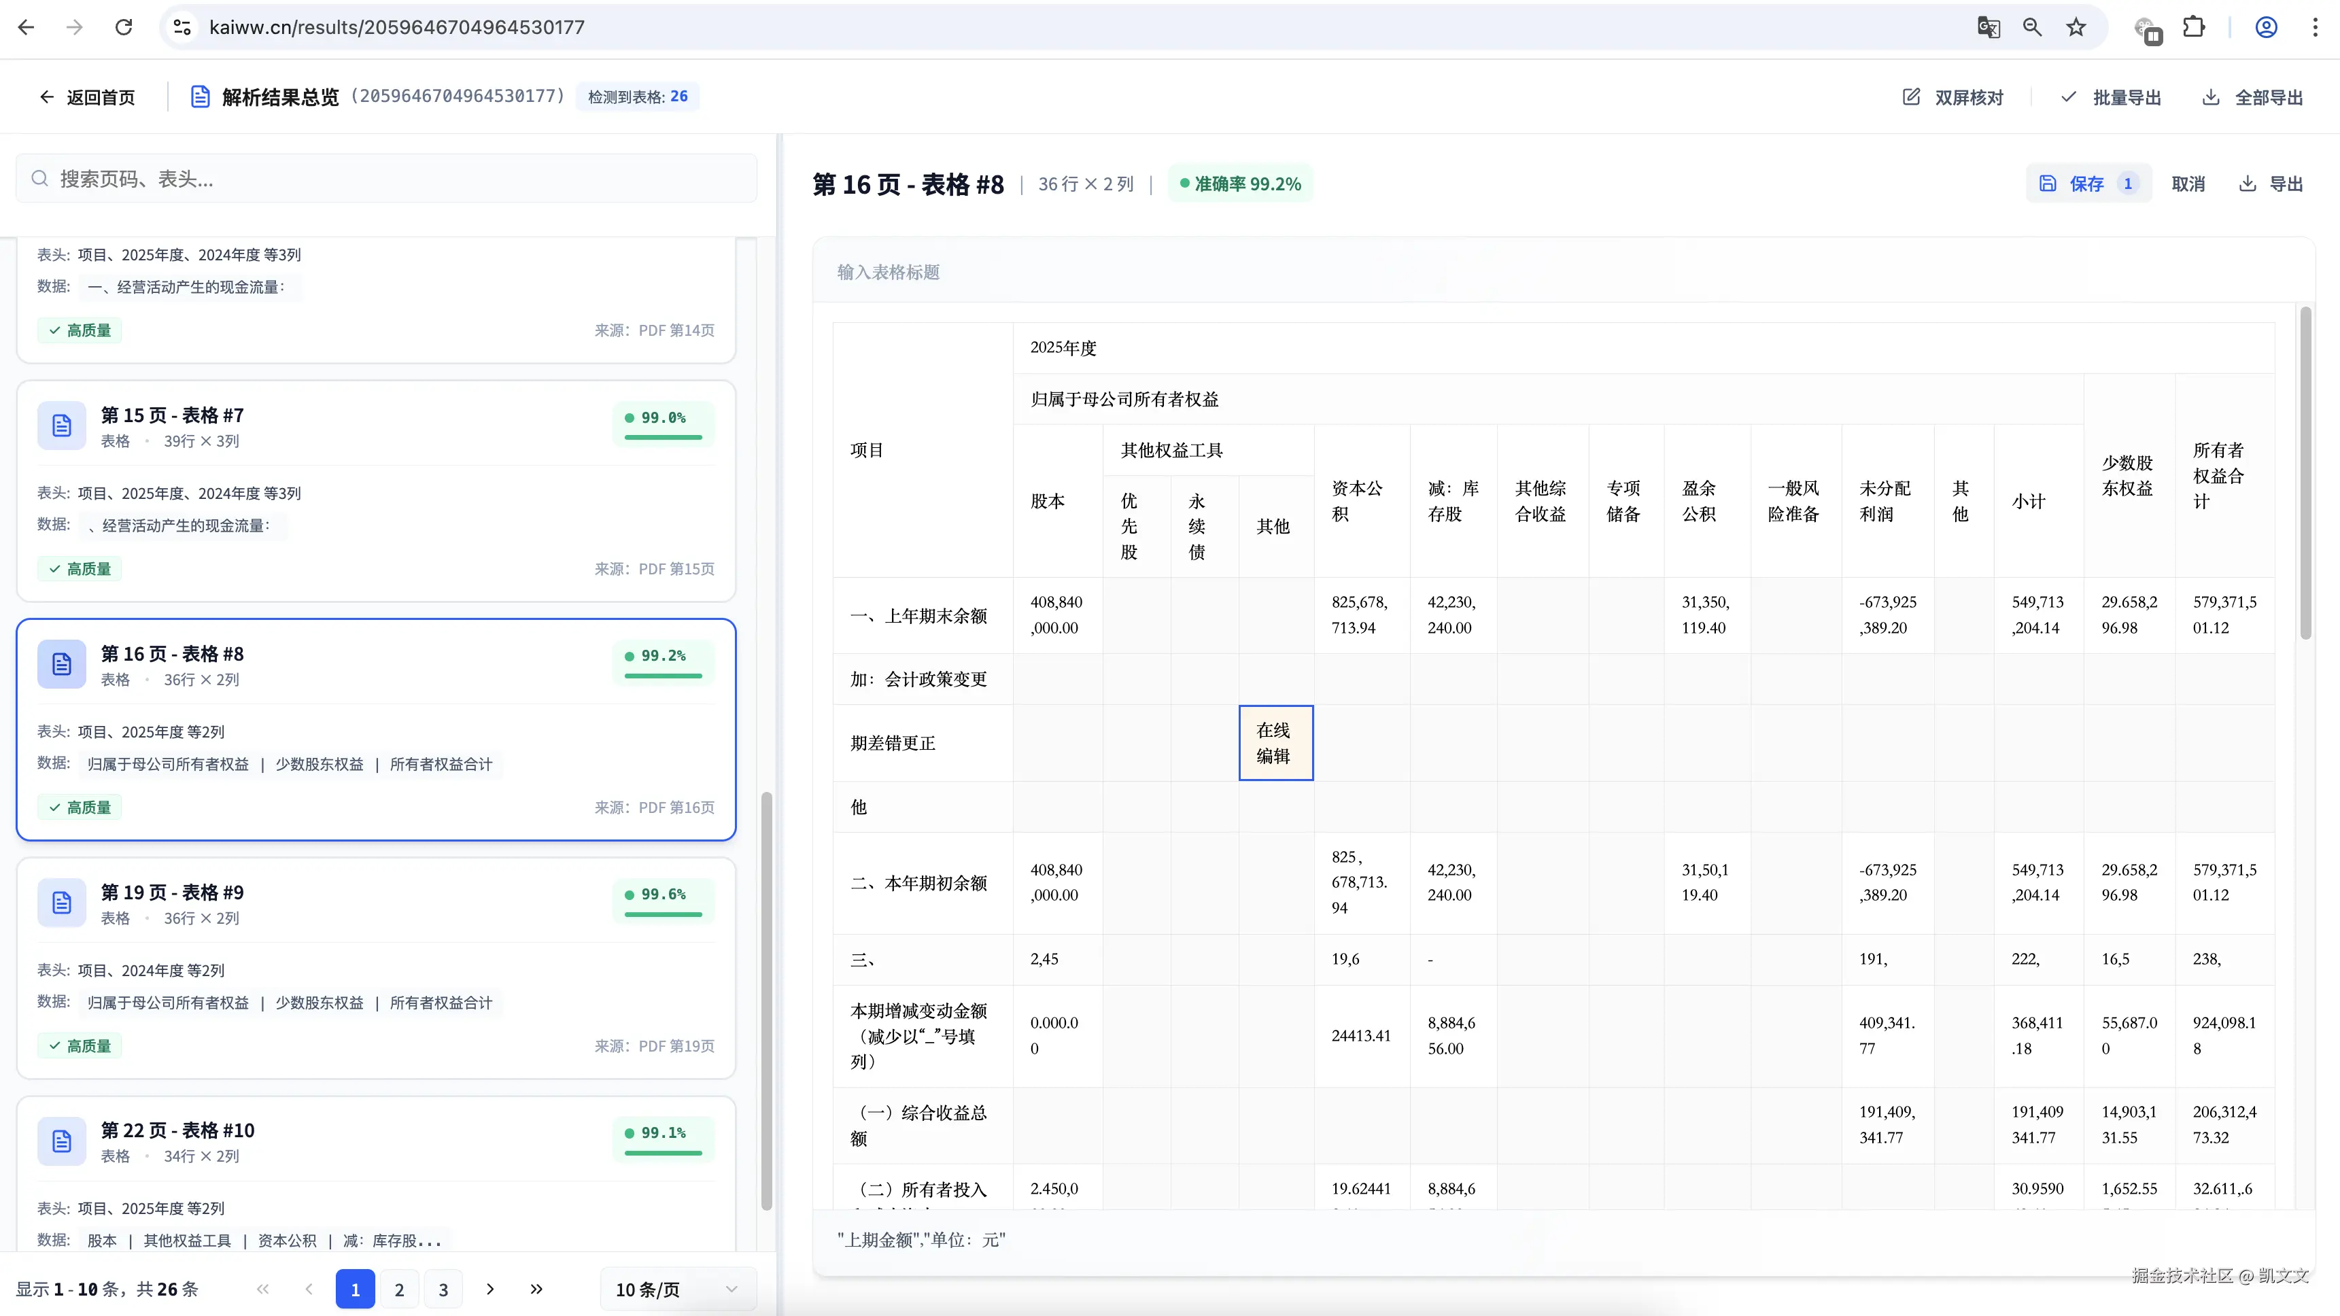2340x1316 pixels.
Task: Export this table with 导出
Action: pyautogui.click(x=2271, y=184)
